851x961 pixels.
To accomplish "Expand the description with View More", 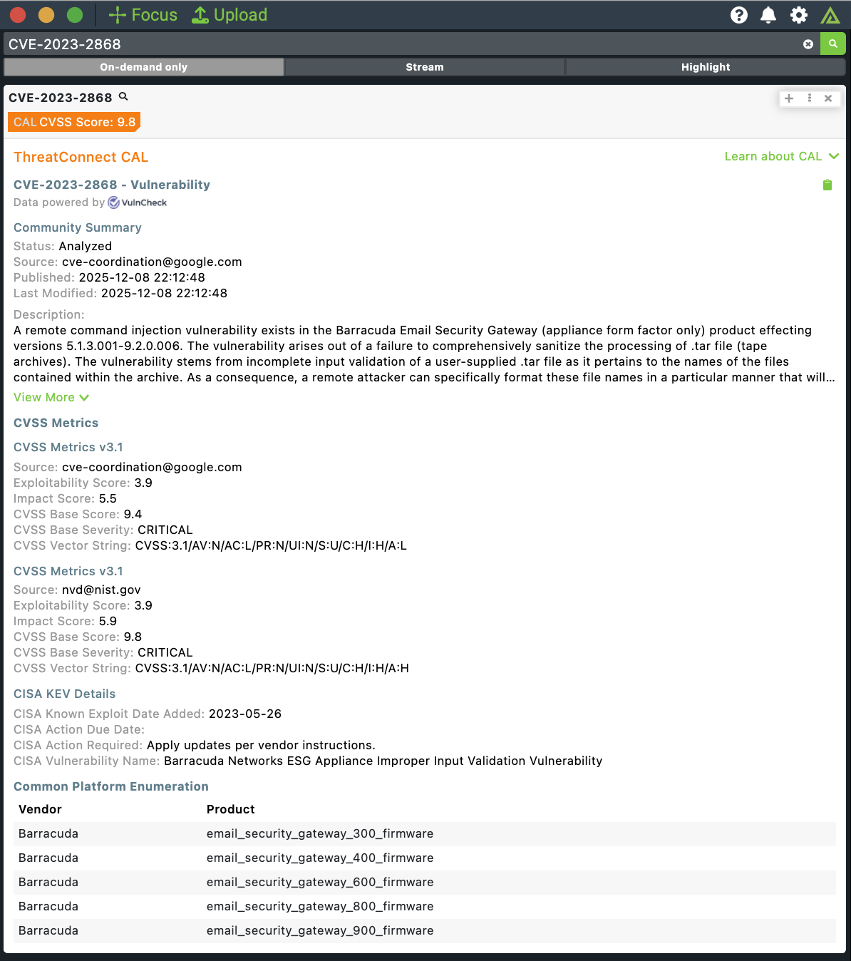I will click(x=51, y=397).
